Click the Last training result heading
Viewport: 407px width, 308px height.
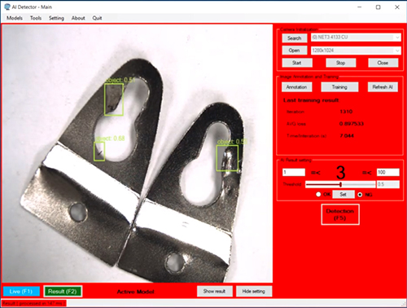pos(311,100)
